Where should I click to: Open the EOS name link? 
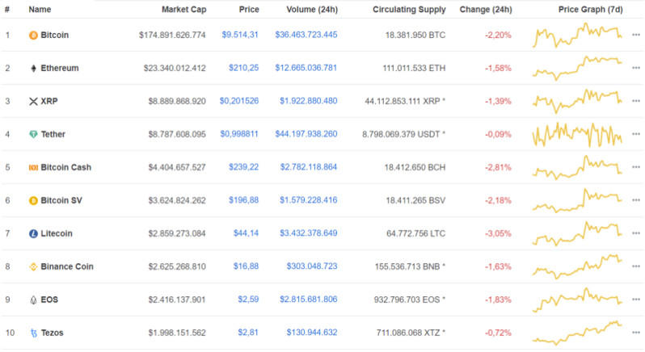pyautogui.click(x=49, y=300)
